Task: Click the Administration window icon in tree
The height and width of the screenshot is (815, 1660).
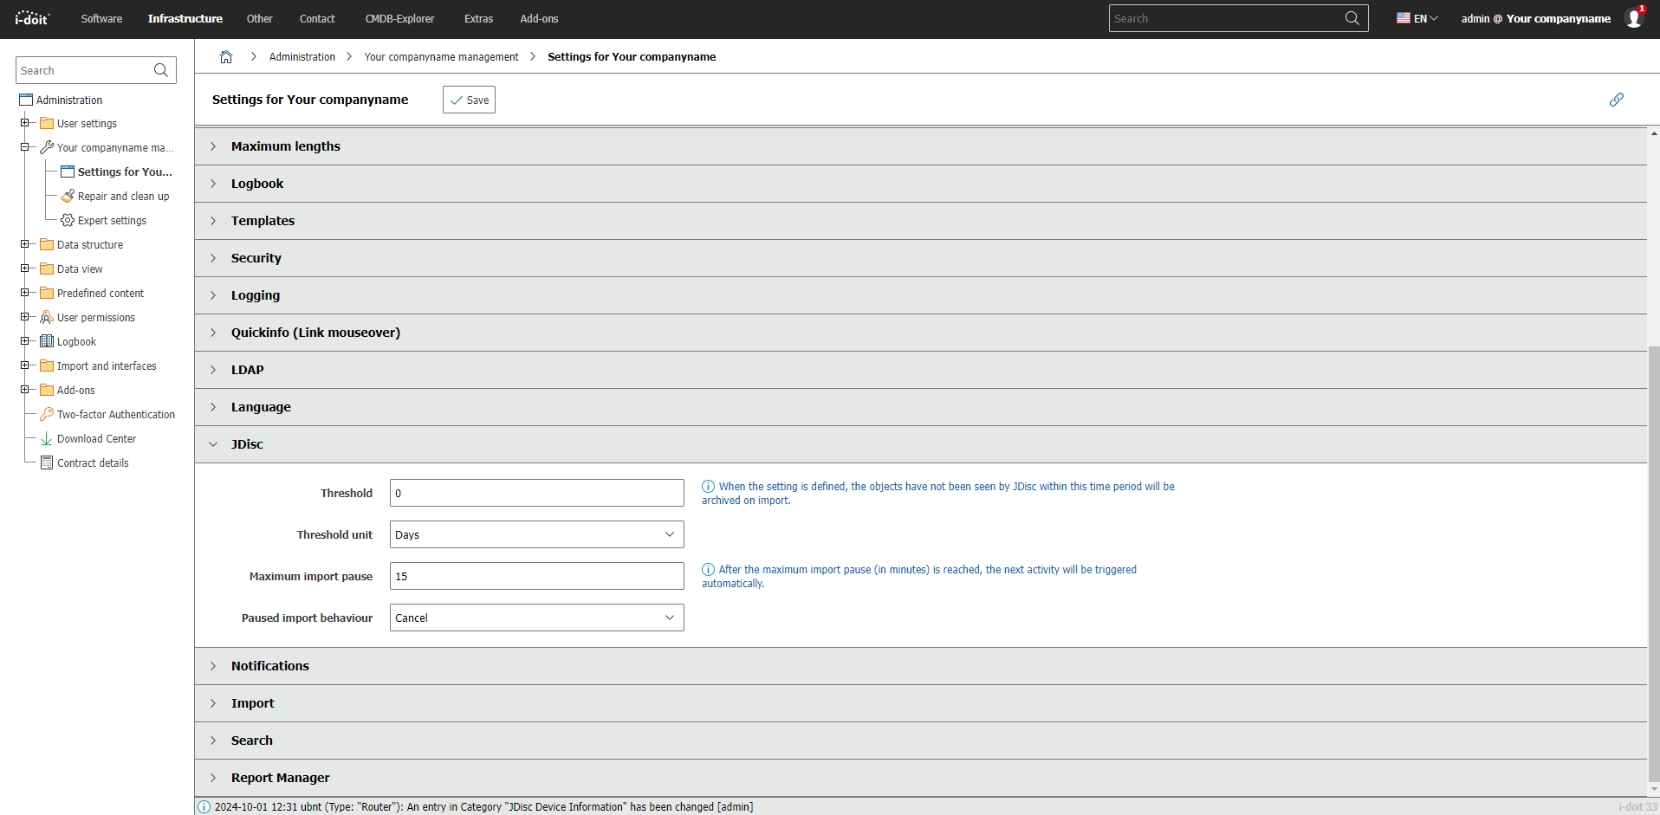Action: pos(26,100)
